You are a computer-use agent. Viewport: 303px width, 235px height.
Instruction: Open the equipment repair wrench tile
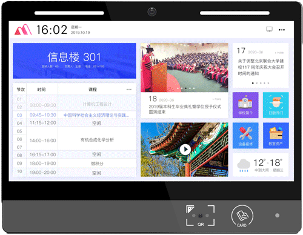[x=245, y=136]
